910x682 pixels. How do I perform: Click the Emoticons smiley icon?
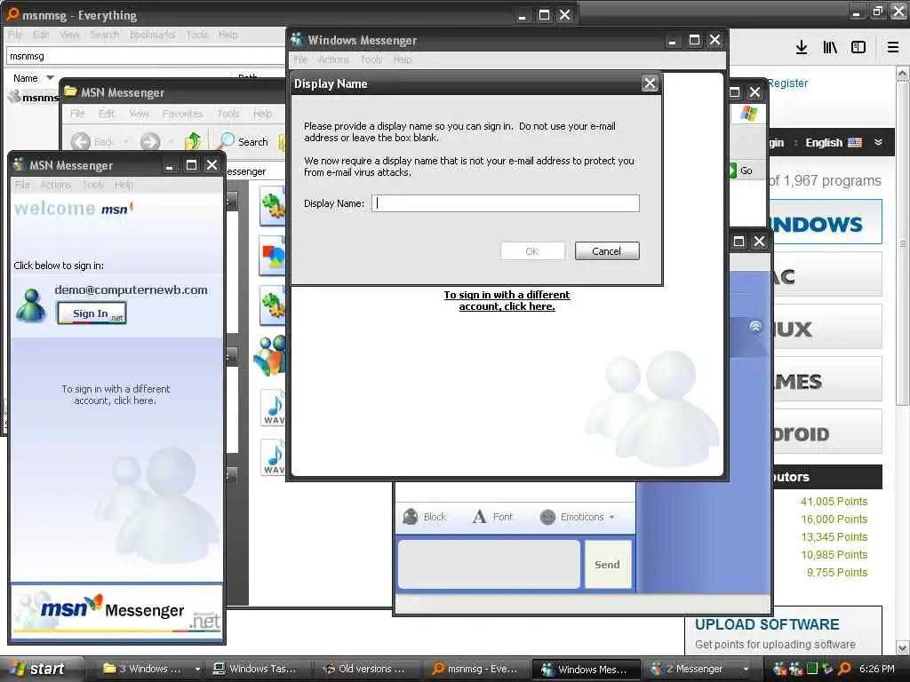click(x=547, y=517)
